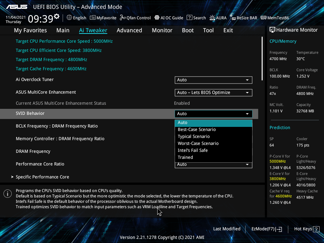Image resolution: width=324 pixels, height=243 pixels.
Task: Launch AI OC Guide icon
Action: point(157,18)
